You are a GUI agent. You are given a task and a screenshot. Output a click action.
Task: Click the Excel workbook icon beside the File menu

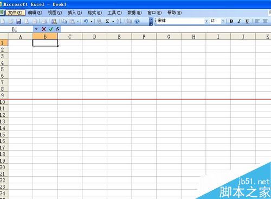[x=2, y=13]
